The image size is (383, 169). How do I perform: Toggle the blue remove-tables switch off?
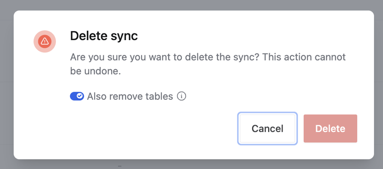coord(77,96)
